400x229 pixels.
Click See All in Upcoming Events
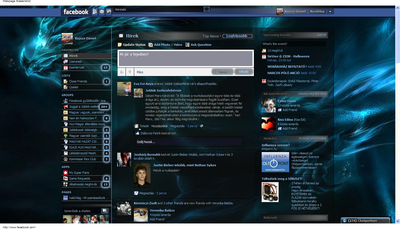coord(322,35)
